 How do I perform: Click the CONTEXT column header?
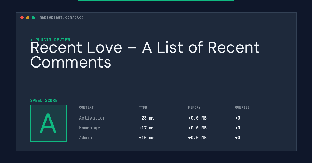(x=86, y=108)
